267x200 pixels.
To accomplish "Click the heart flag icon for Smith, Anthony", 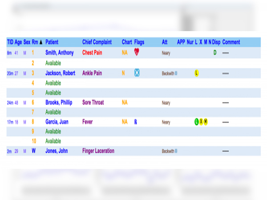I will 137,52.
